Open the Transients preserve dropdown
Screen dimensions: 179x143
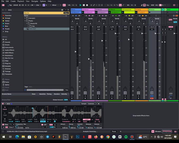[x=66, y=121]
